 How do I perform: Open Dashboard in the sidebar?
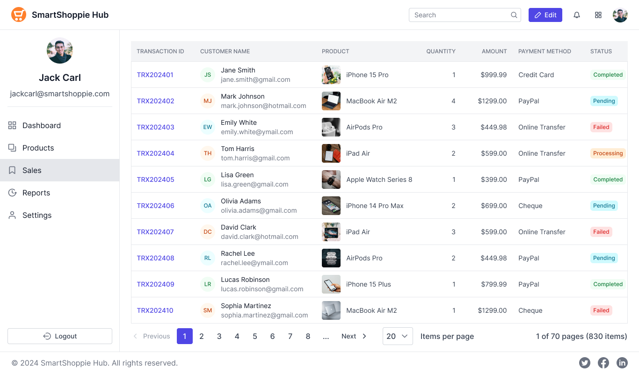tap(42, 125)
